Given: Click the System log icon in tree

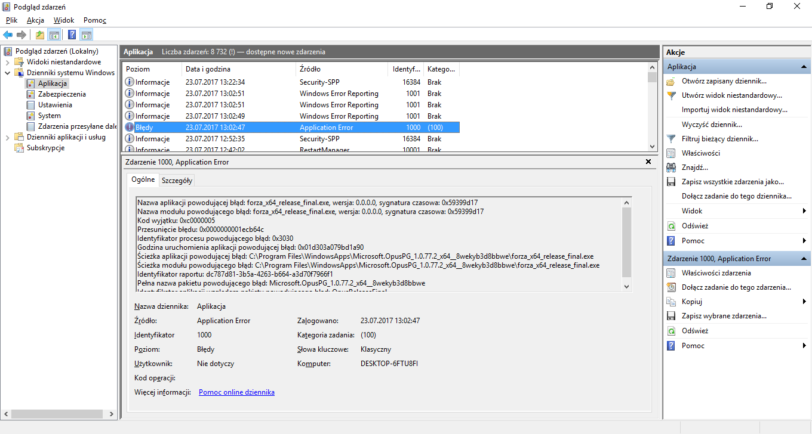Looking at the screenshot, I should click(31, 116).
